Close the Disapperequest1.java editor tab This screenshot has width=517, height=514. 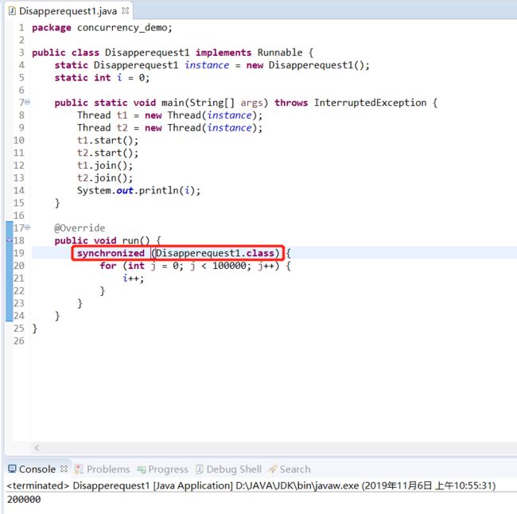click(x=126, y=10)
